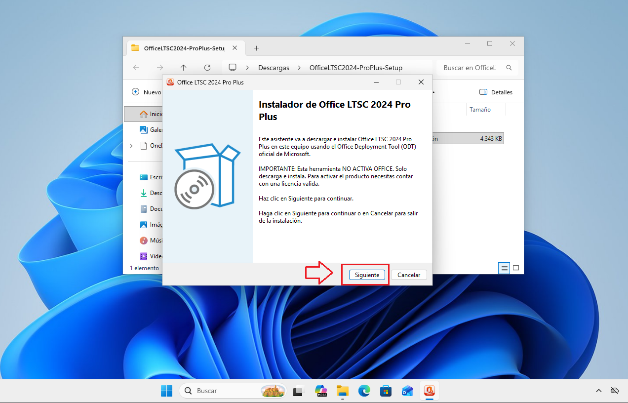Add a new File Explorer tab
Viewport: 628px width, 403px height.
pos(256,48)
